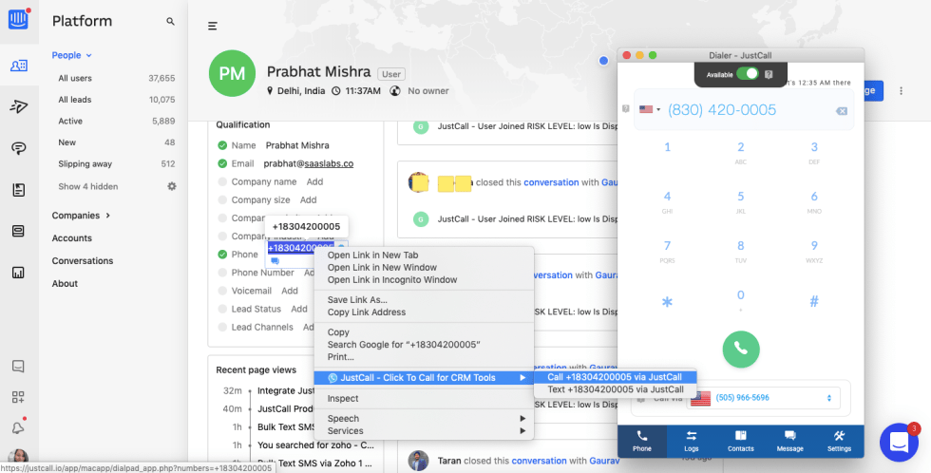931x473 pixels.
Task: Open Conversations in sidebar
Action: [x=83, y=261]
